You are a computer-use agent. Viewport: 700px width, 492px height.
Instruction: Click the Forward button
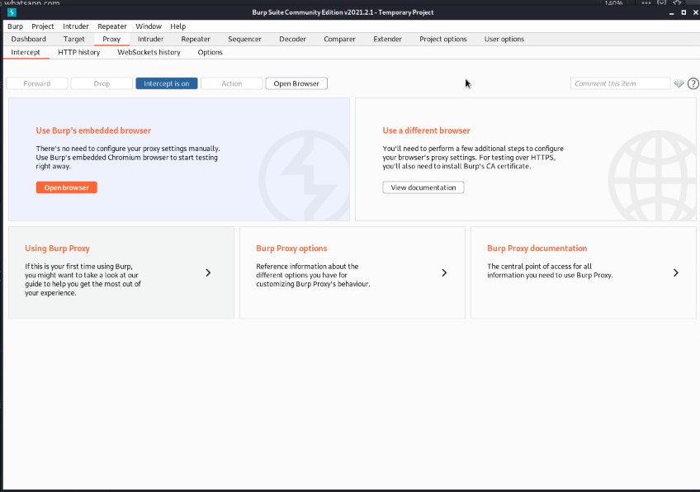pyautogui.click(x=37, y=83)
